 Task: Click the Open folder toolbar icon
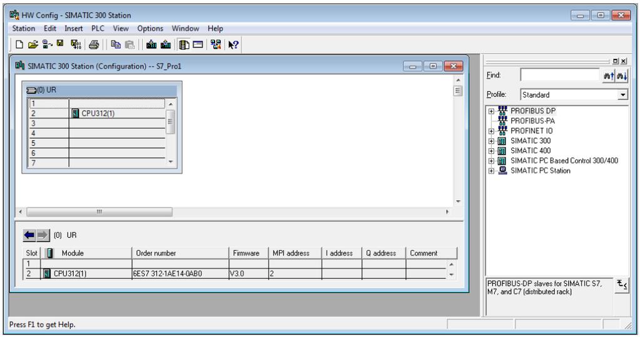click(x=33, y=44)
